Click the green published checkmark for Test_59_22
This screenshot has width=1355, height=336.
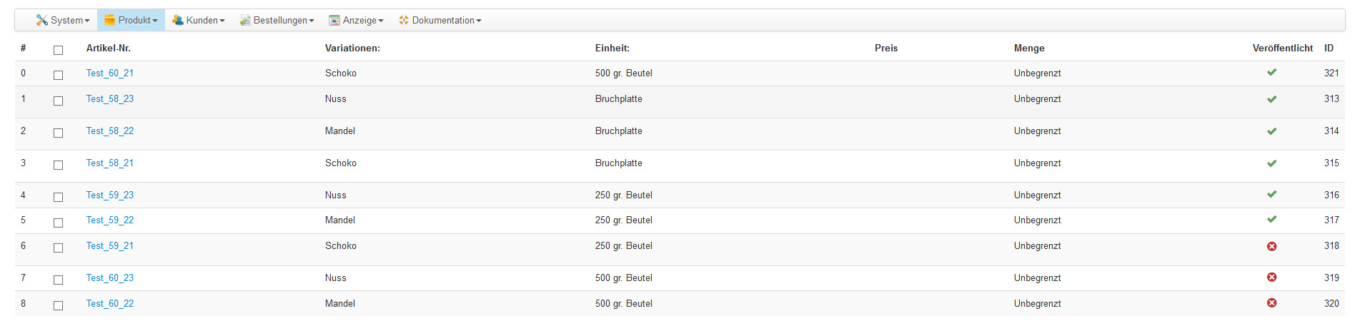1271,220
